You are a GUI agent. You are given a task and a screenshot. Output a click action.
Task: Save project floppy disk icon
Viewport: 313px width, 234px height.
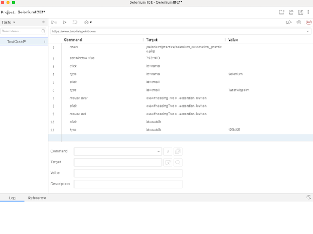coord(301,12)
